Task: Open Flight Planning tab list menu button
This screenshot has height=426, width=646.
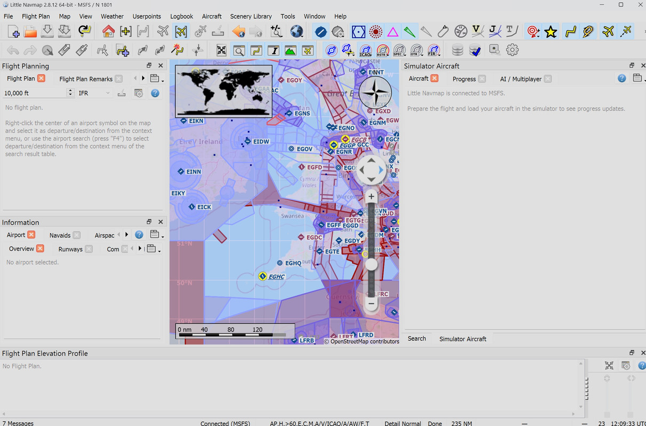Action: tap(156, 79)
